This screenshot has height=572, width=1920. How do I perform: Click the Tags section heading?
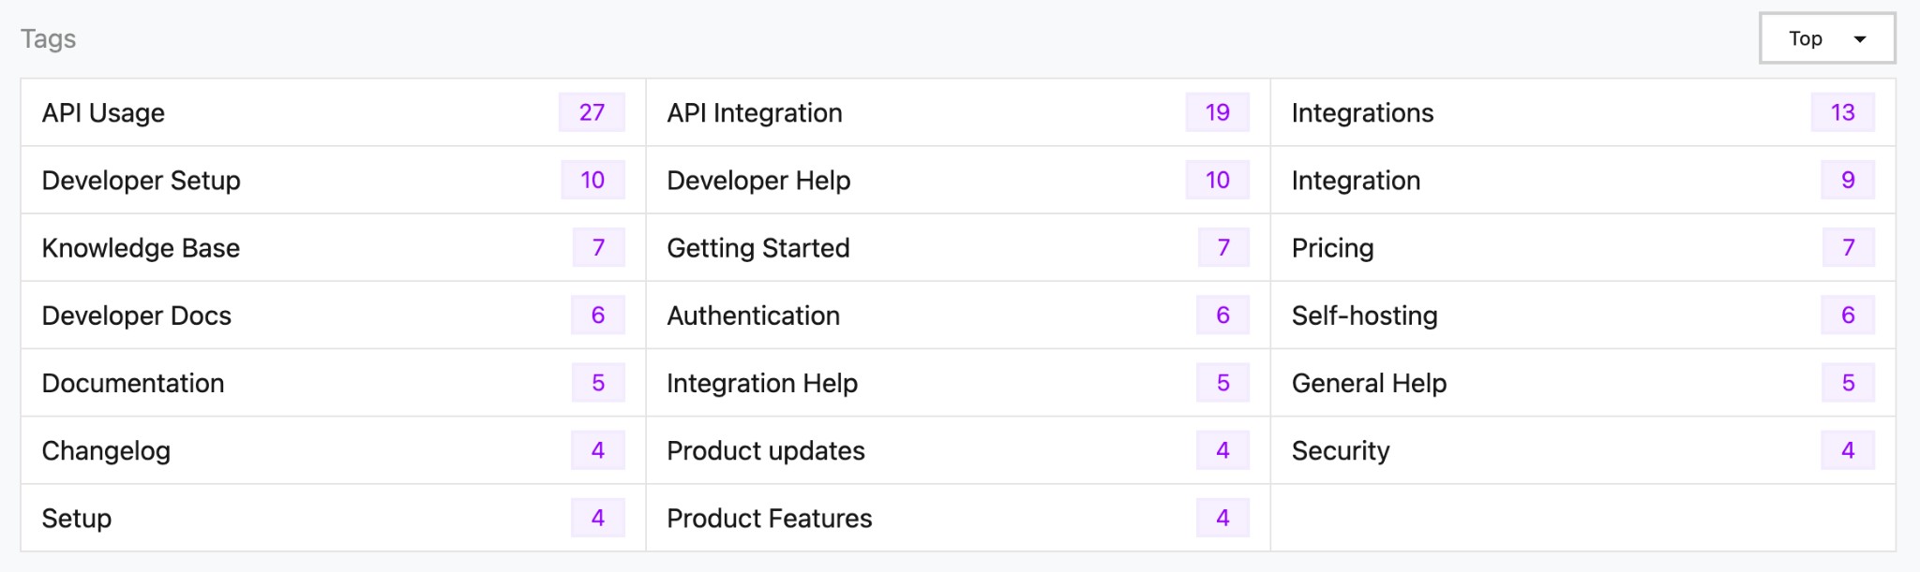48,38
